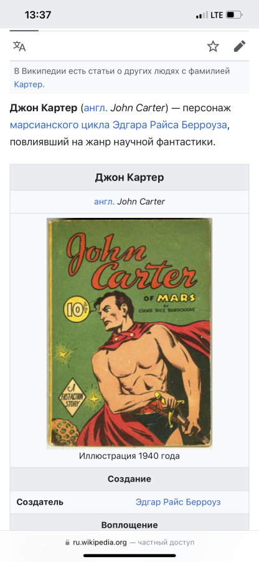Tap the 13:37 clock in status bar

coord(38,15)
